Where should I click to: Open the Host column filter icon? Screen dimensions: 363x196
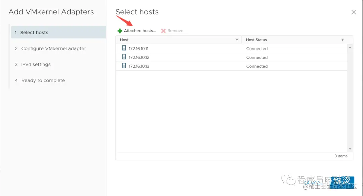(237, 40)
